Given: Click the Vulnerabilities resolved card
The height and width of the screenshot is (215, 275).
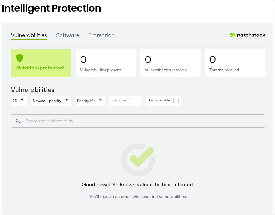Looking at the screenshot, I should 170,63.
